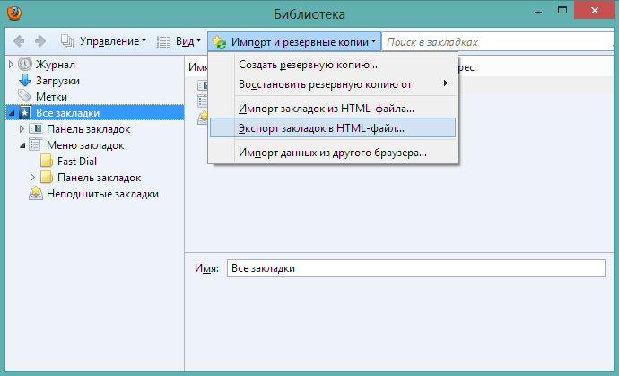Click the back arrow in Library toolbar
619x376 pixels.
tap(19, 41)
